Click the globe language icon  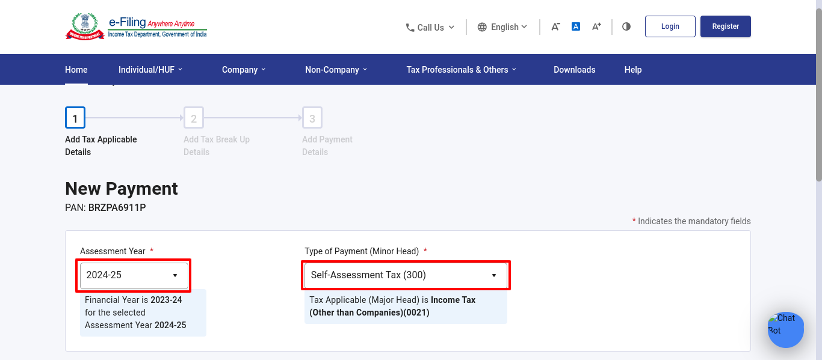click(x=482, y=27)
